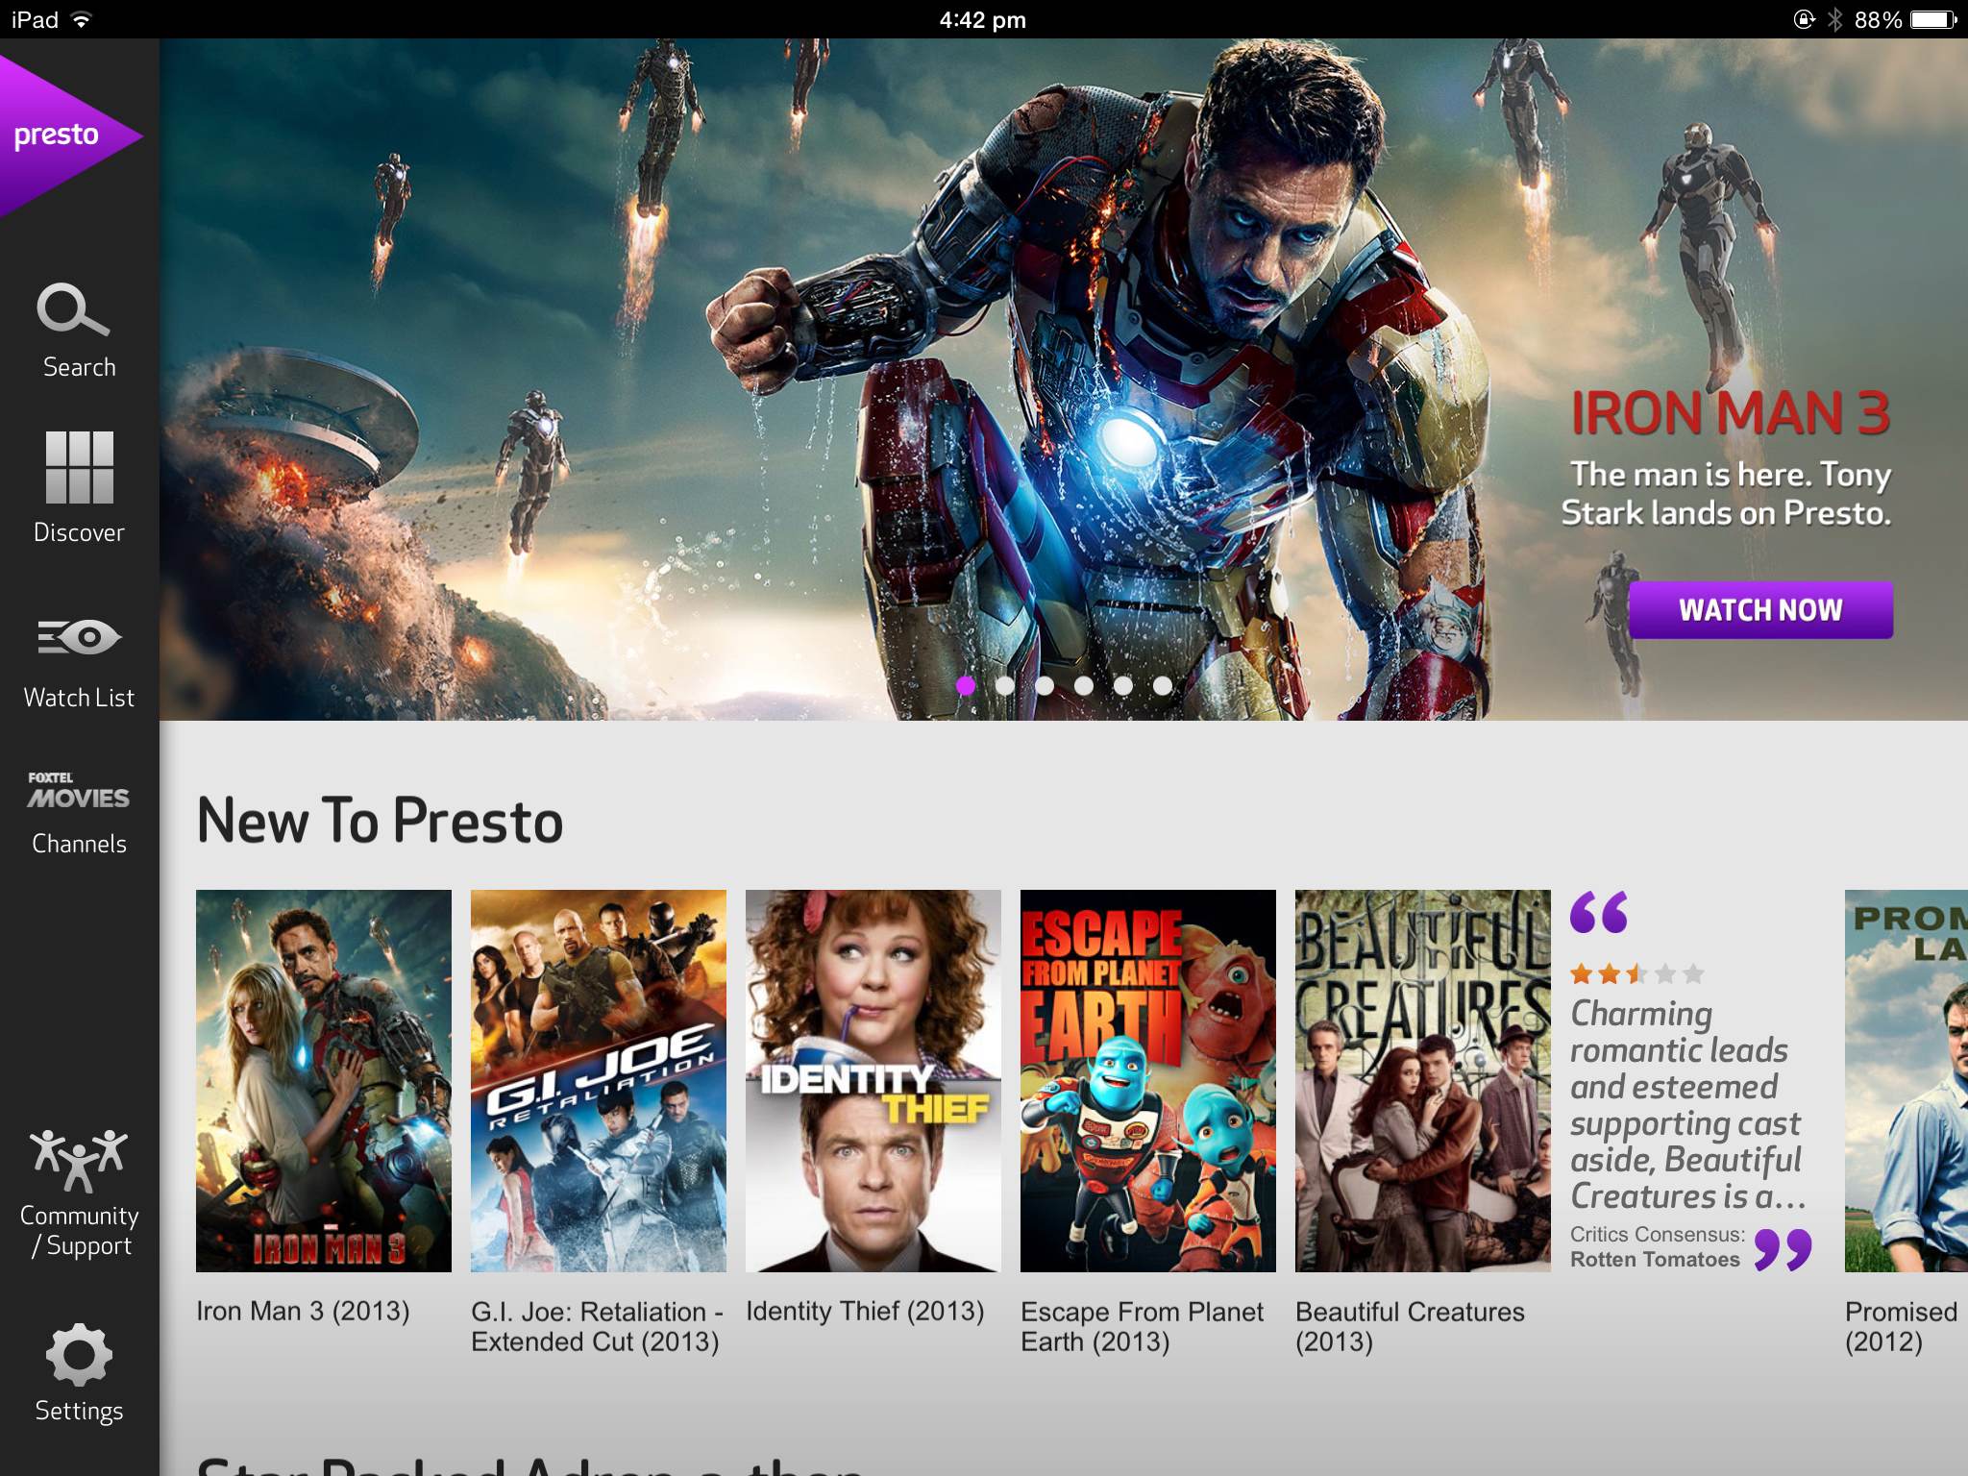
Task: Tap the Wi-Fi status icon
Action: [82, 19]
